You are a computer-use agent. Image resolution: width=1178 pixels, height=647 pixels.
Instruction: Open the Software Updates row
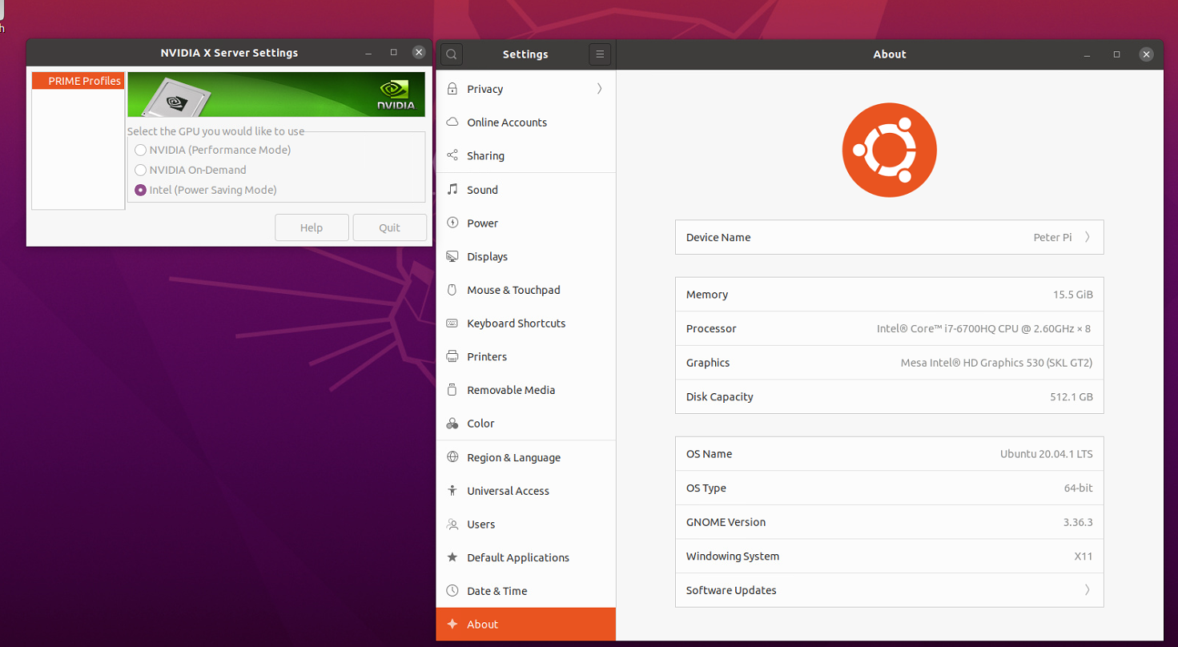[889, 590]
